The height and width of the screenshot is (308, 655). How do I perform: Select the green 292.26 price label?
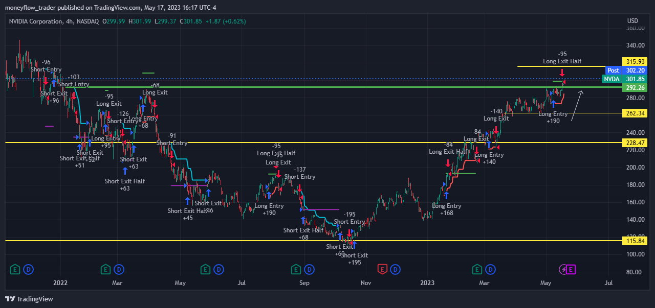click(x=635, y=87)
